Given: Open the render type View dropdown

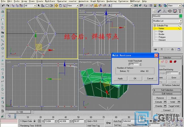Looking at the screenshot, I should [x=174, y=5].
